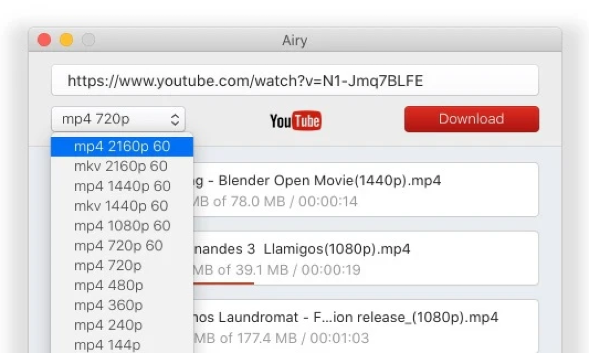Click the YouTube logo icon

tap(295, 121)
